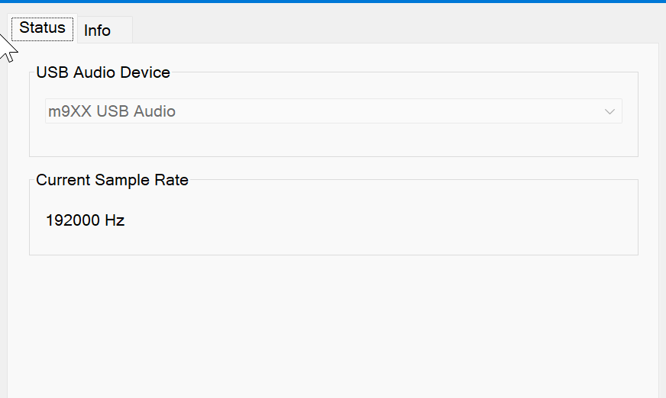Click the m9XX USB Audio device name
Image resolution: width=666 pixels, height=398 pixels.
point(112,111)
